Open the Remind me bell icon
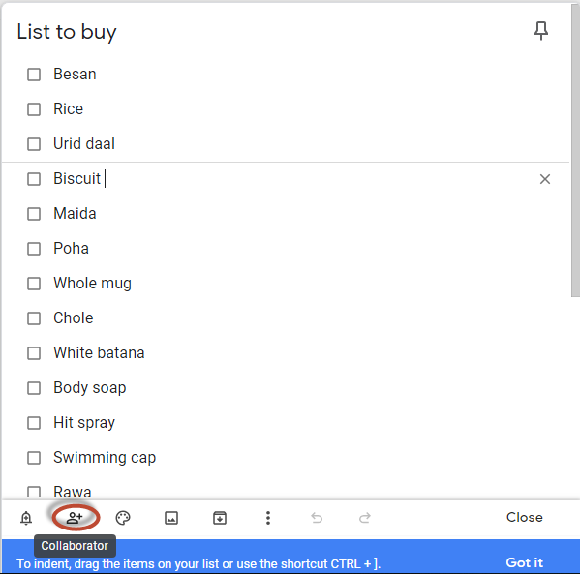The width and height of the screenshot is (580, 574). pyautogui.click(x=26, y=518)
